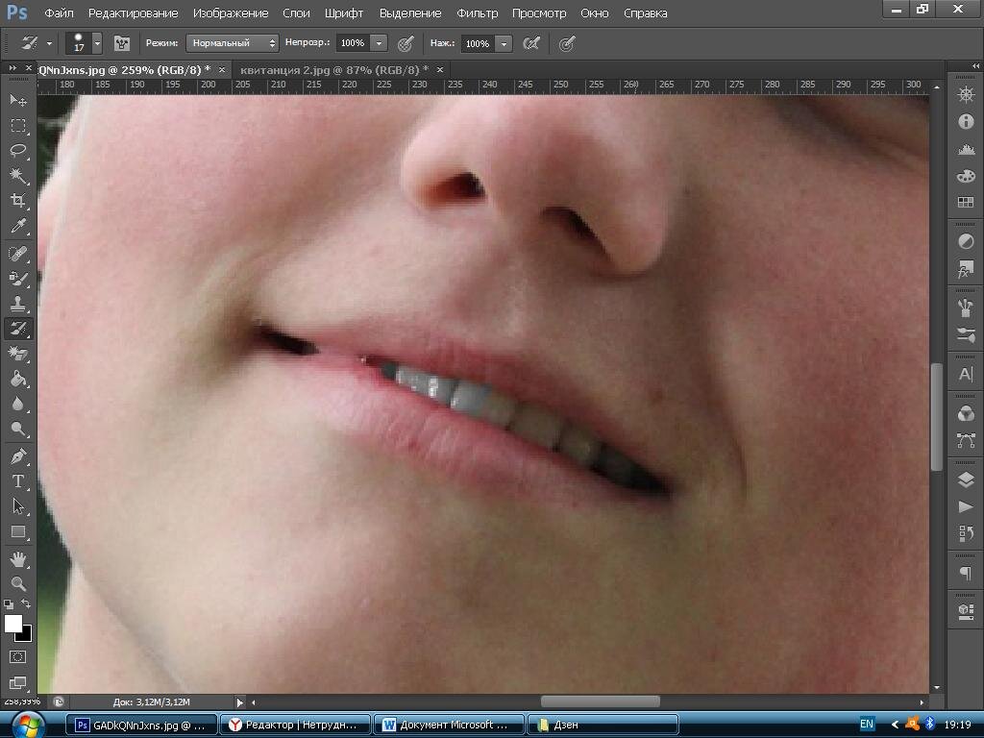Select the Hand tool
The image size is (984, 738).
(x=18, y=558)
